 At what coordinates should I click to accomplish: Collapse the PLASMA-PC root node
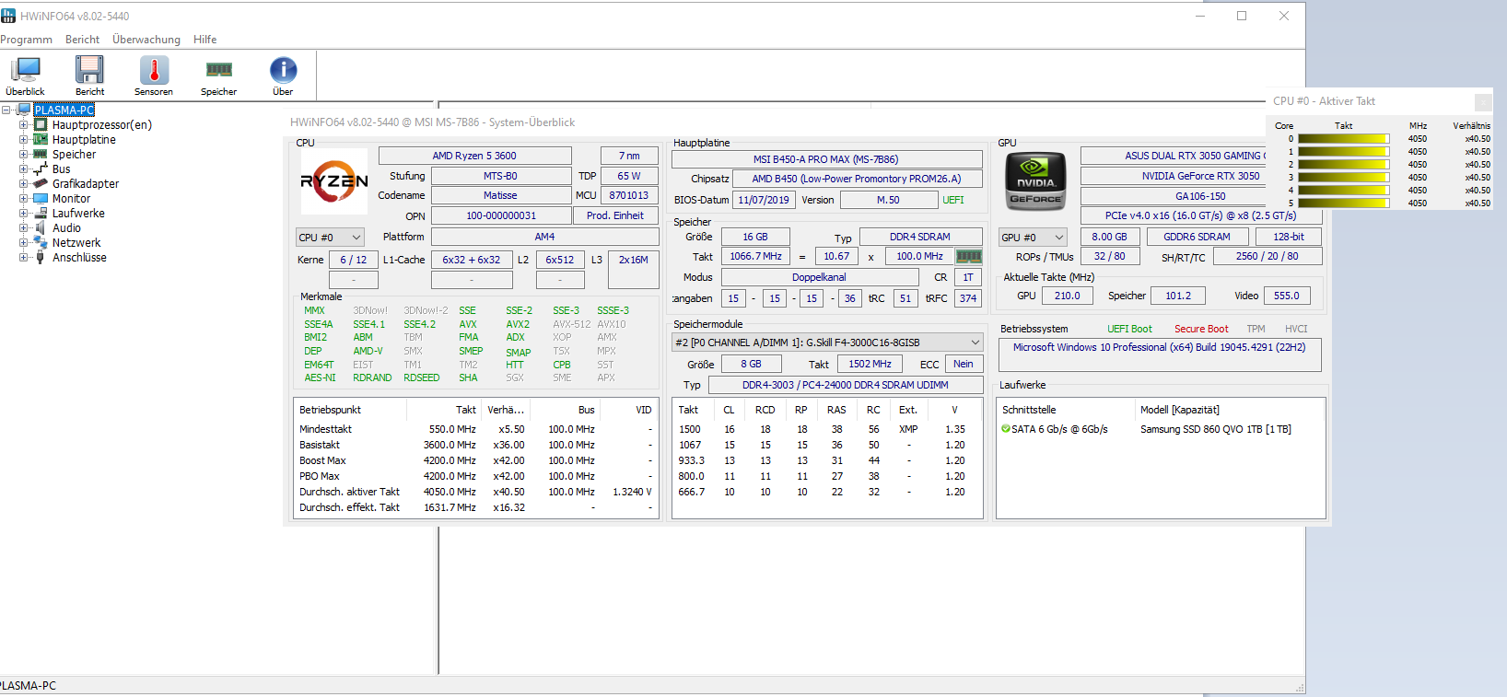point(6,110)
